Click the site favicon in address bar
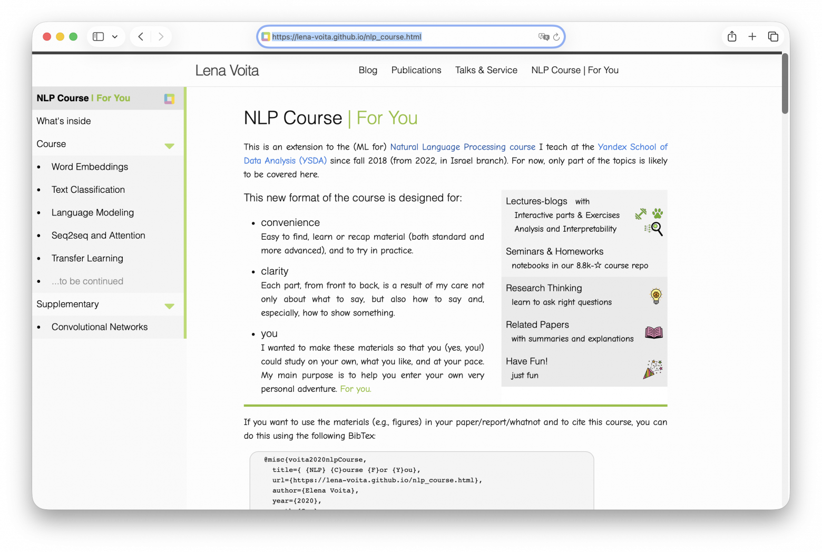Image resolution: width=822 pixels, height=552 pixels. [x=266, y=37]
